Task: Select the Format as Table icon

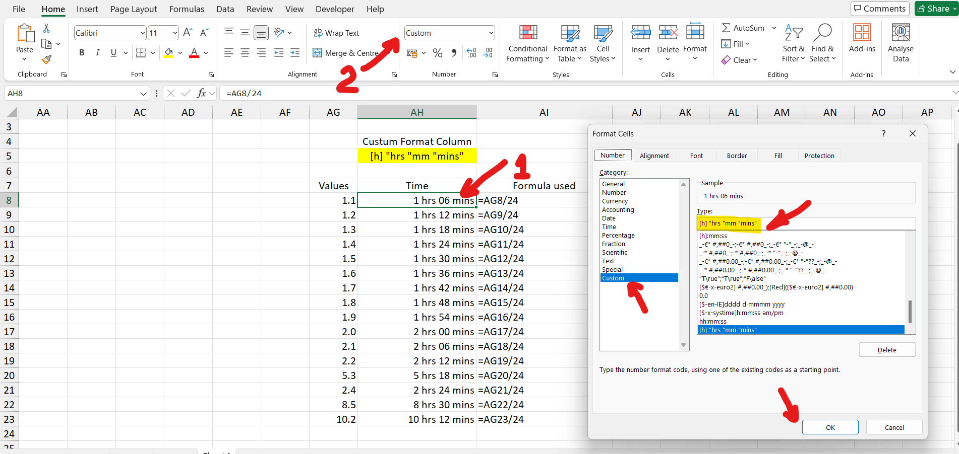Action: [x=569, y=43]
